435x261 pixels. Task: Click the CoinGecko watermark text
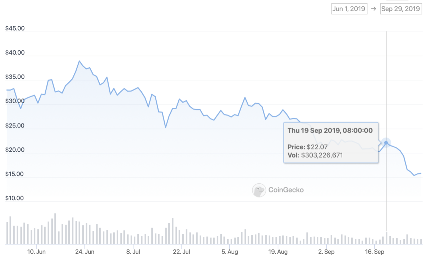pos(286,190)
